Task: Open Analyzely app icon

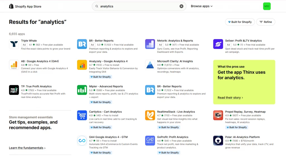Action: click(82, 65)
